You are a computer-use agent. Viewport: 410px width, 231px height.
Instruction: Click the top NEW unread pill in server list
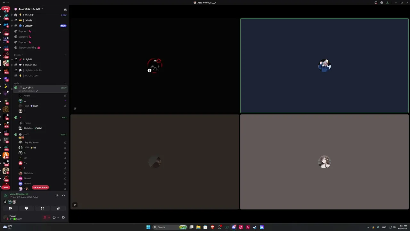[6, 8]
